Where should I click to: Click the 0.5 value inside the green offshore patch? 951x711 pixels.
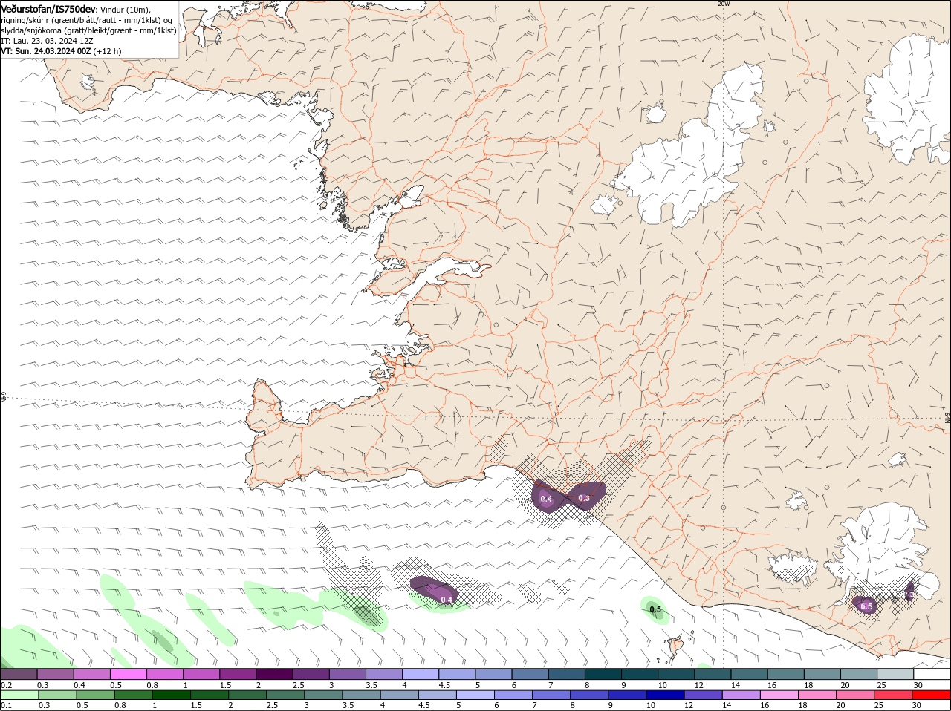(655, 610)
